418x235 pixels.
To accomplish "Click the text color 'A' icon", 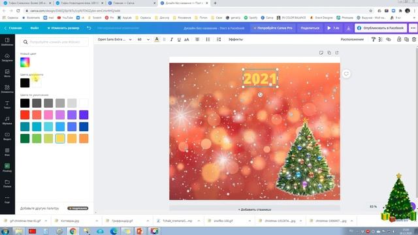I will [157, 39].
